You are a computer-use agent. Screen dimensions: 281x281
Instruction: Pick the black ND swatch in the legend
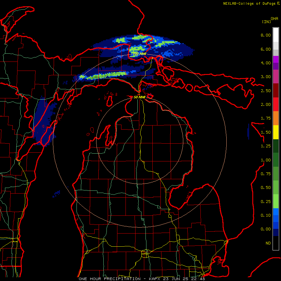tap(276, 243)
